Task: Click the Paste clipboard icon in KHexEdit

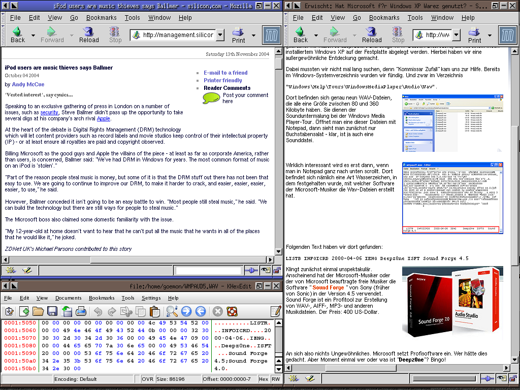Action: click(155, 311)
